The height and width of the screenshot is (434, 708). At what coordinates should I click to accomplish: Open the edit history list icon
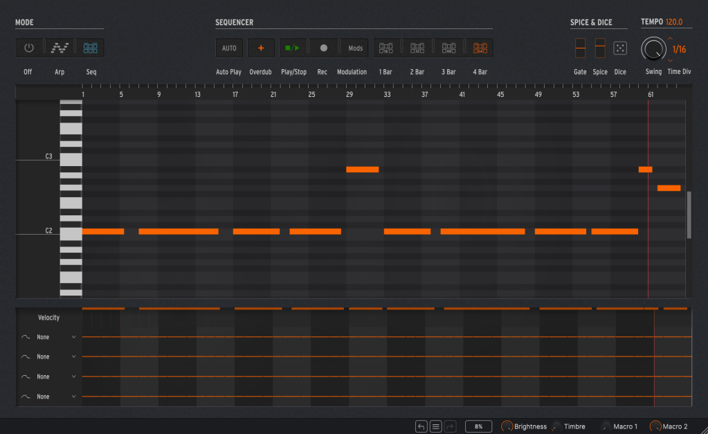tap(436, 426)
